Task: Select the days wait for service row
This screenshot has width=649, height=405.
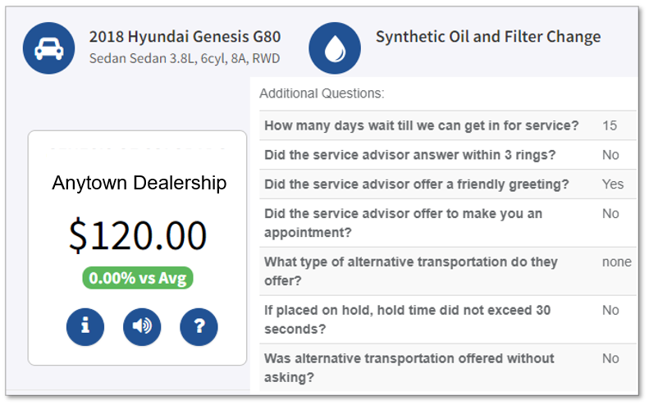Action: (x=421, y=125)
